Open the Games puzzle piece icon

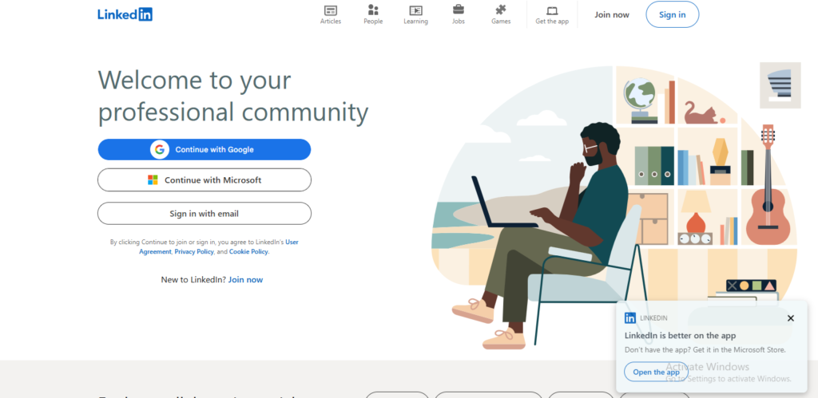[x=501, y=10]
